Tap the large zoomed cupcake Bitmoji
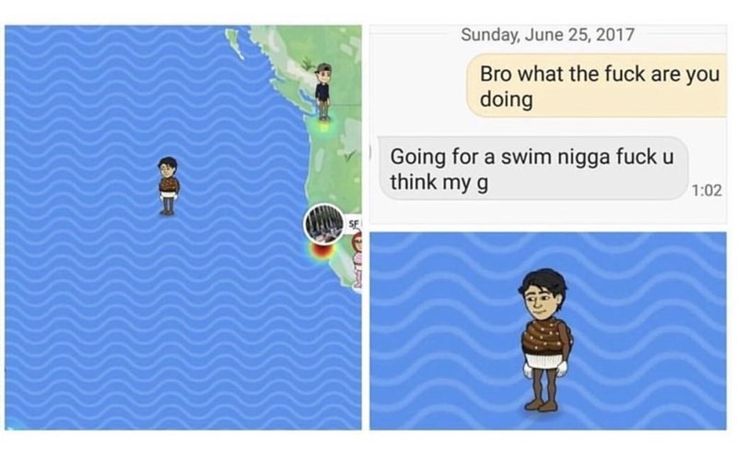 (x=544, y=341)
